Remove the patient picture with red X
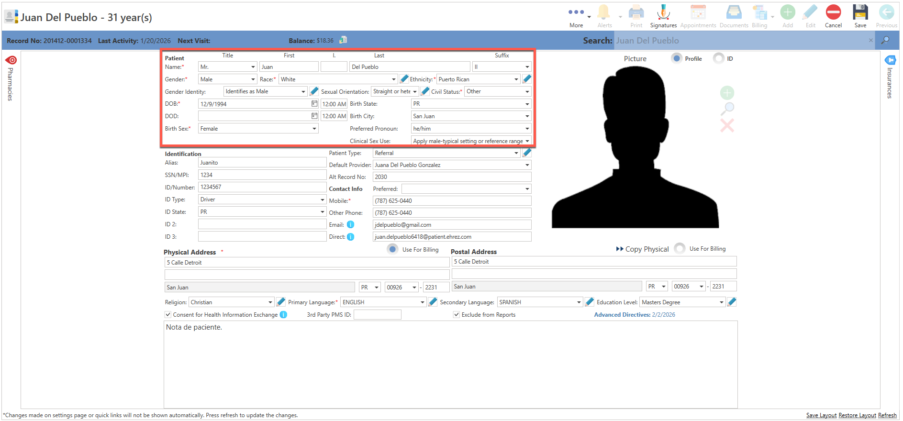Image resolution: width=903 pixels, height=421 pixels. point(727,126)
